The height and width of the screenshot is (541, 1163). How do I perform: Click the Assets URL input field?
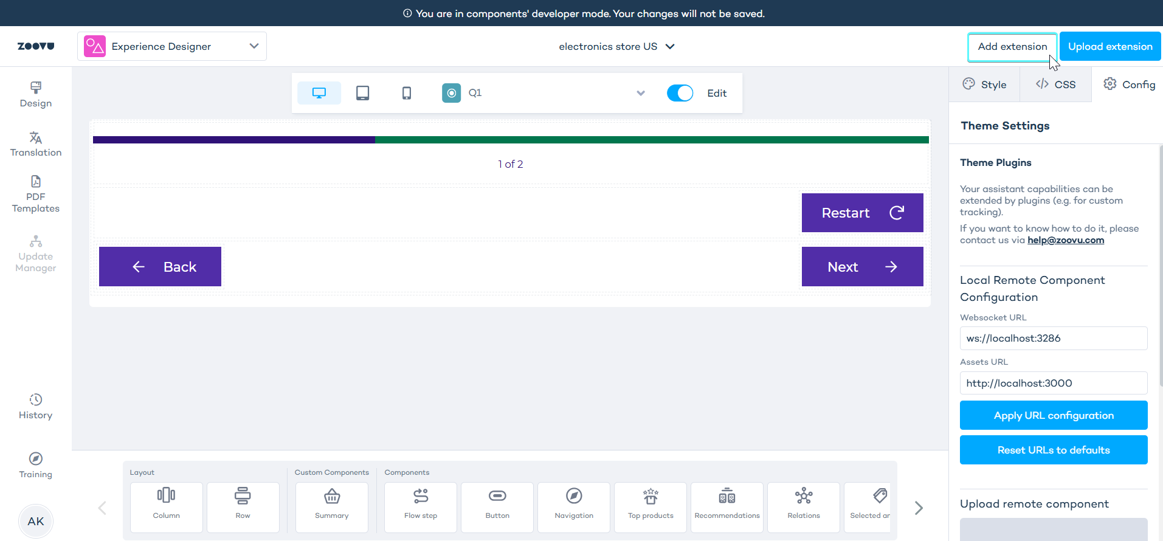[1054, 383]
